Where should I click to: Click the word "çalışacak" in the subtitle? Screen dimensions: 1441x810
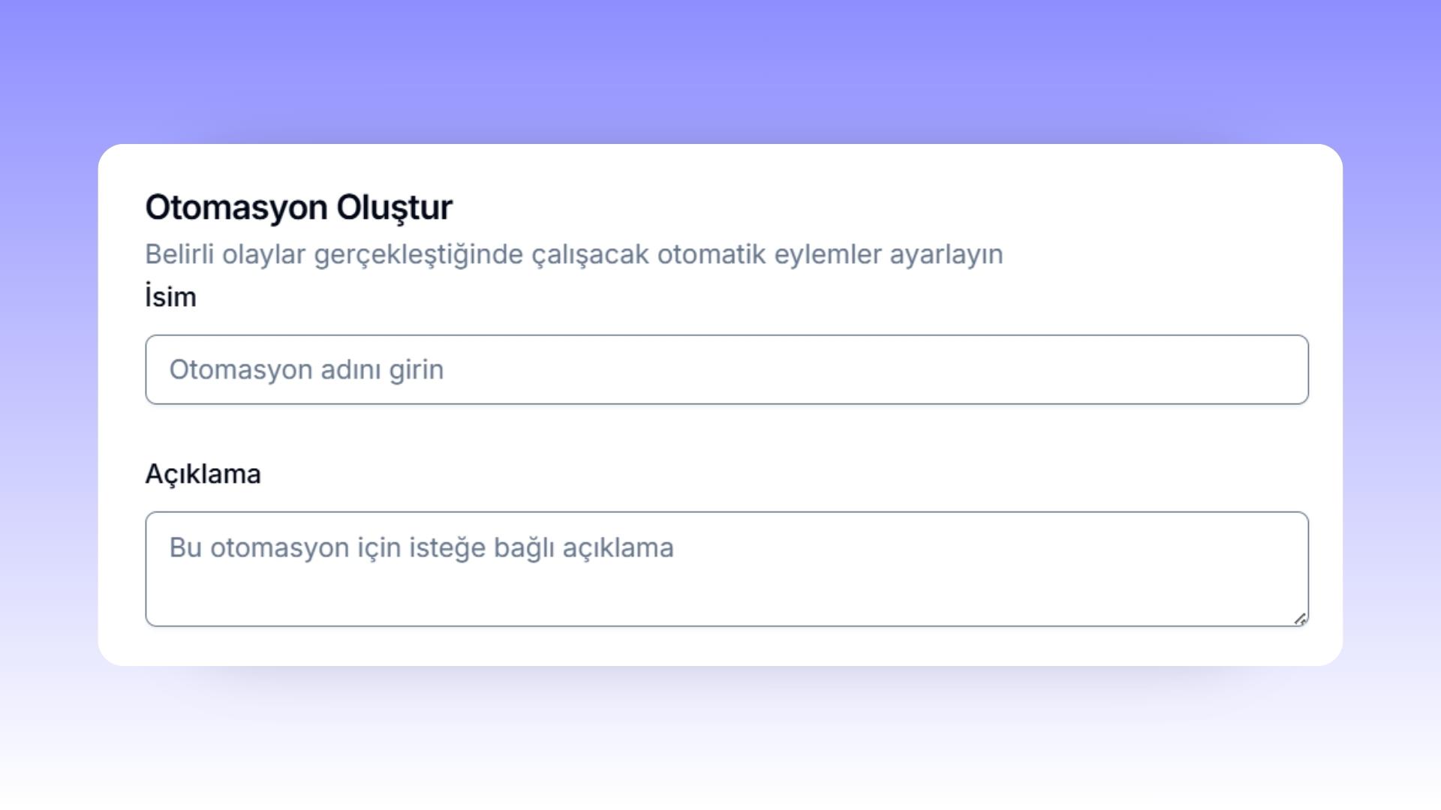point(590,254)
